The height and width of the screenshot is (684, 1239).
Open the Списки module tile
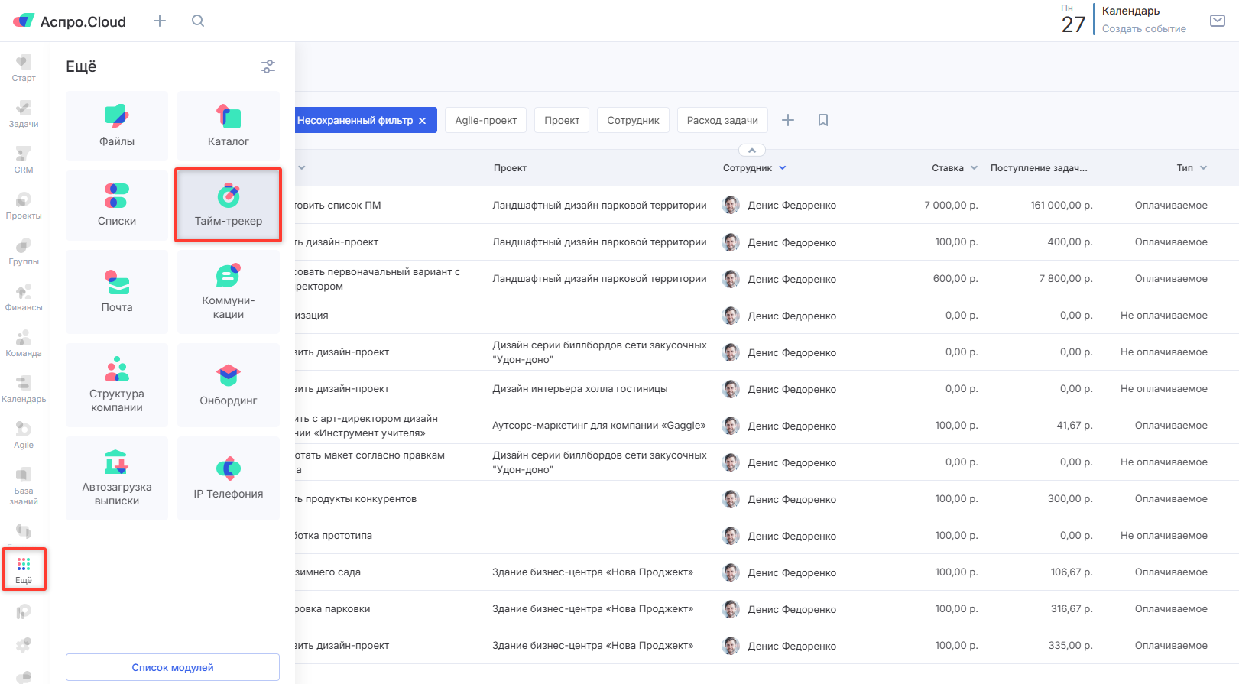(x=117, y=206)
